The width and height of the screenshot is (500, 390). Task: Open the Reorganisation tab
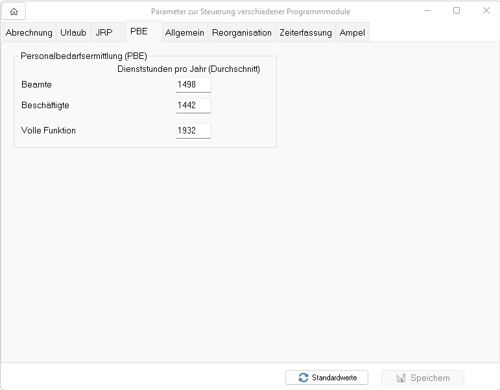(242, 32)
